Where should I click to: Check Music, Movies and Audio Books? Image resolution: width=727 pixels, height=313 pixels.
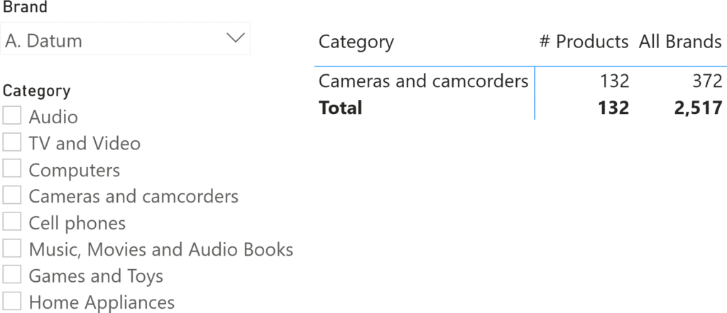tap(12, 249)
